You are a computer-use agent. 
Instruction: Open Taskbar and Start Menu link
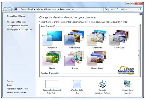tap(17, 89)
